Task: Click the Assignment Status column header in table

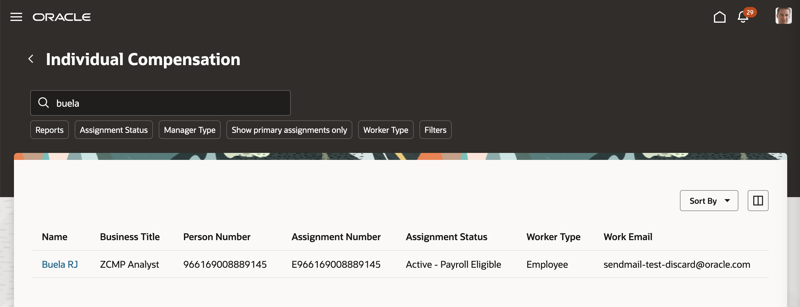Action: [447, 237]
